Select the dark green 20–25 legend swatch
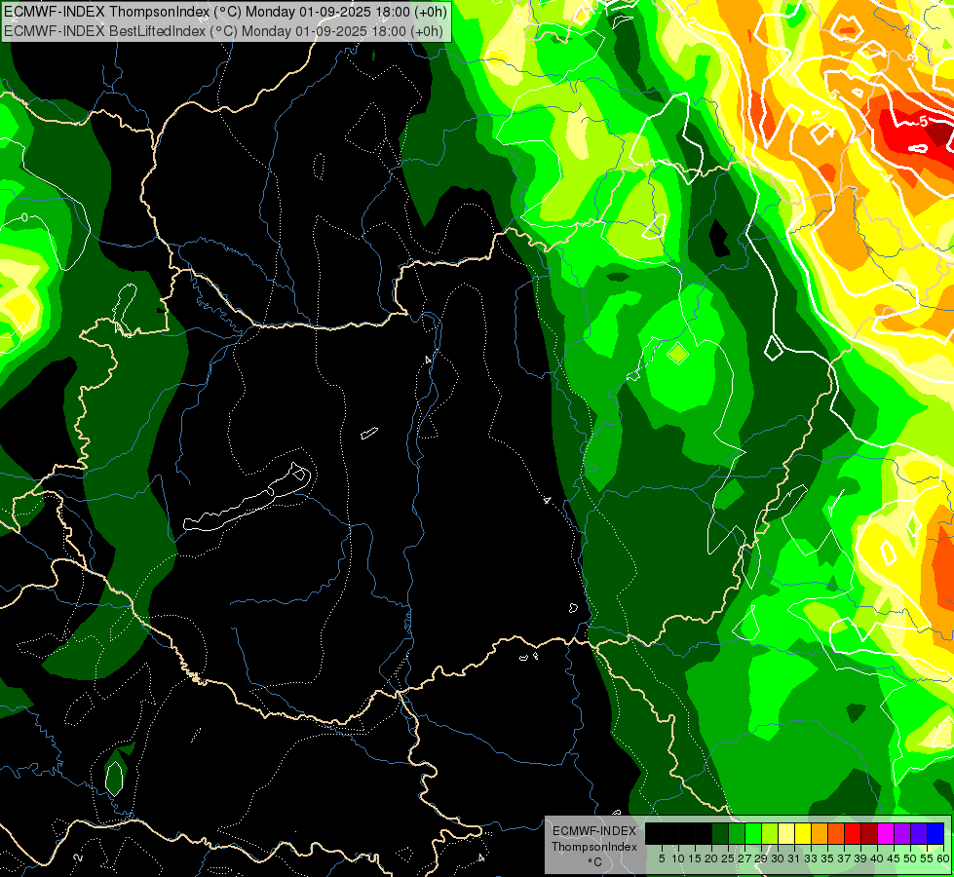 click(x=720, y=833)
